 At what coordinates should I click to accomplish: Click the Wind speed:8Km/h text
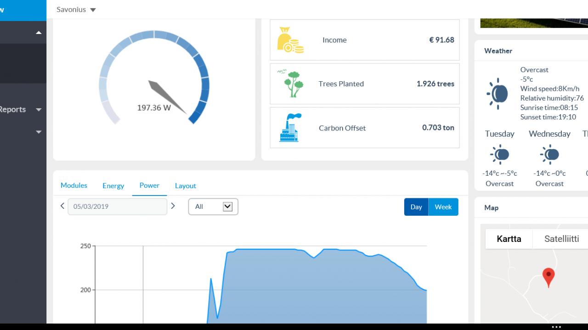tap(550, 89)
